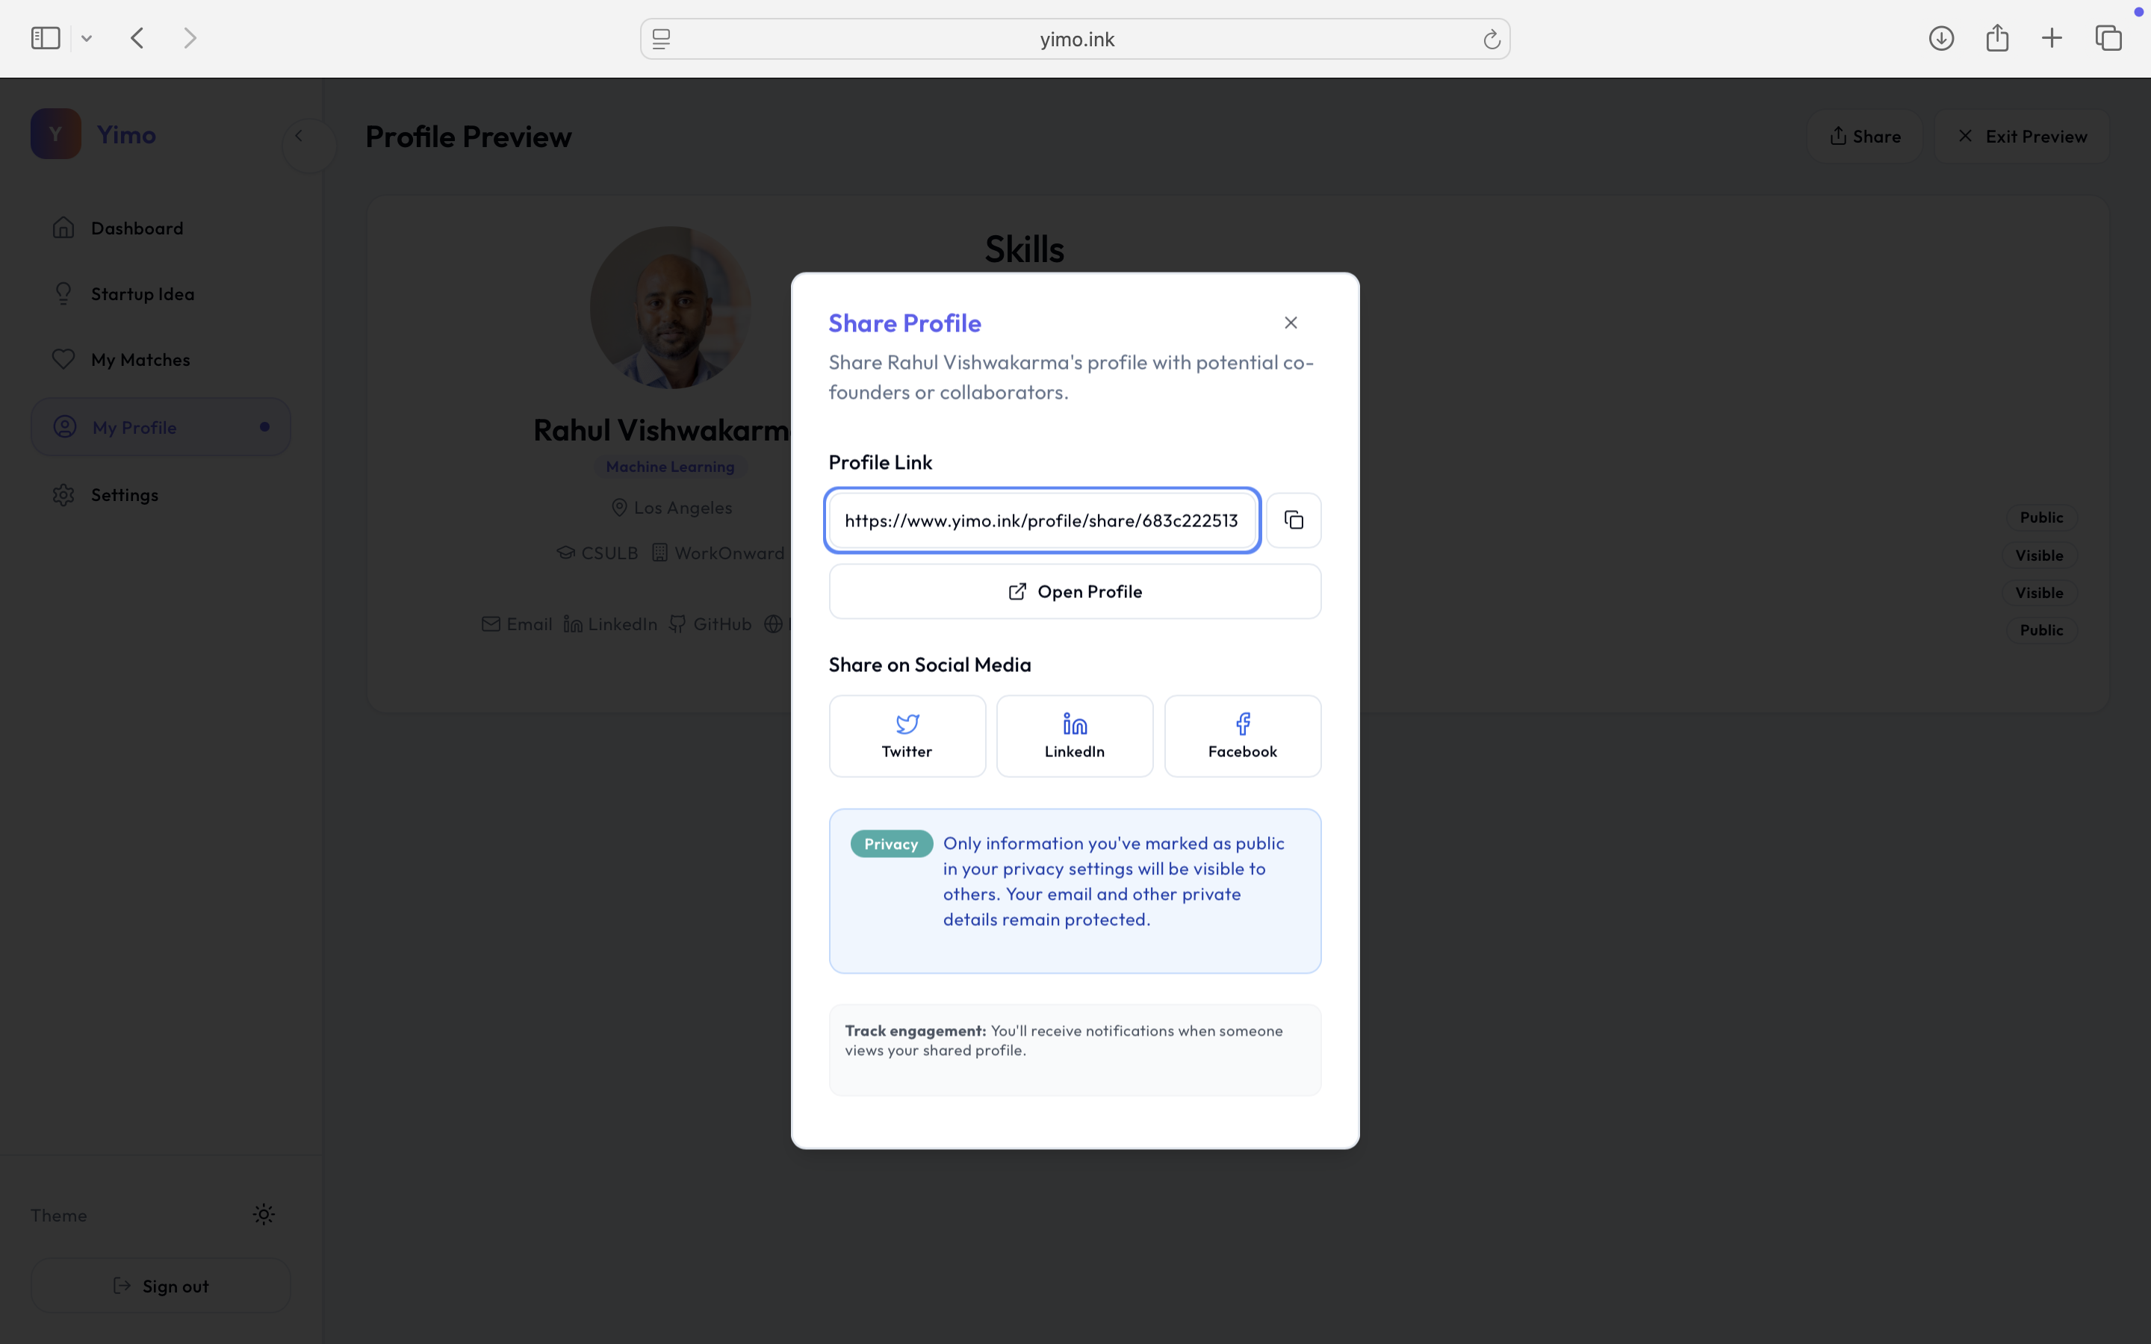The image size is (2151, 1344).
Task: Click the first Public badge
Action: pos(2040,517)
